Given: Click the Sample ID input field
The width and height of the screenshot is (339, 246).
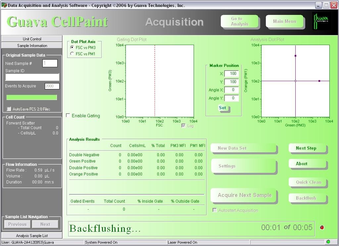Looking at the screenshot, I should (32, 77).
